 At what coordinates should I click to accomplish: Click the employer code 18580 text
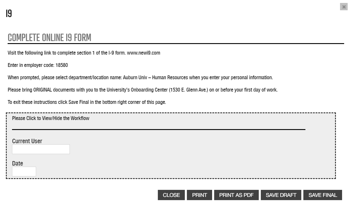pyautogui.click(x=62, y=65)
